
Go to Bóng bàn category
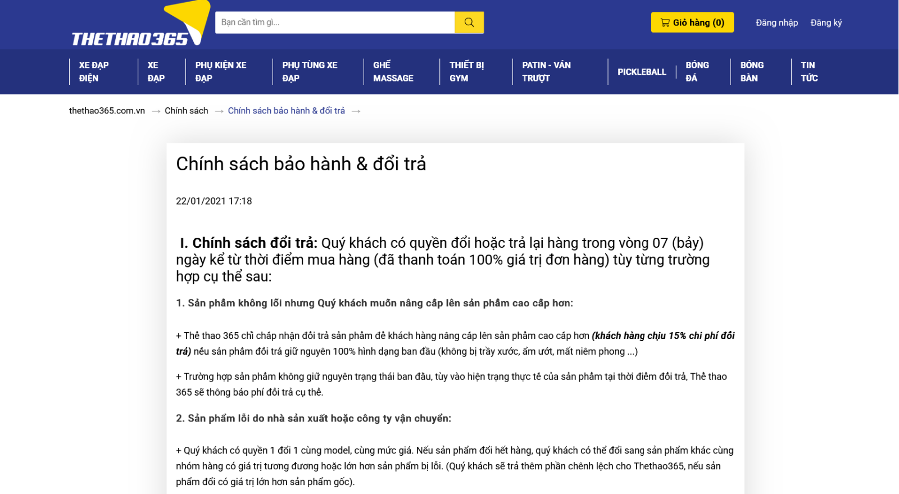coord(752,71)
